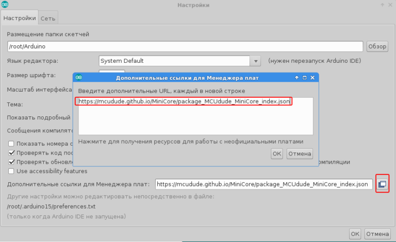Viewport: 396px width, 242px height.
Task: Close the Настройки window
Action: [390, 5]
